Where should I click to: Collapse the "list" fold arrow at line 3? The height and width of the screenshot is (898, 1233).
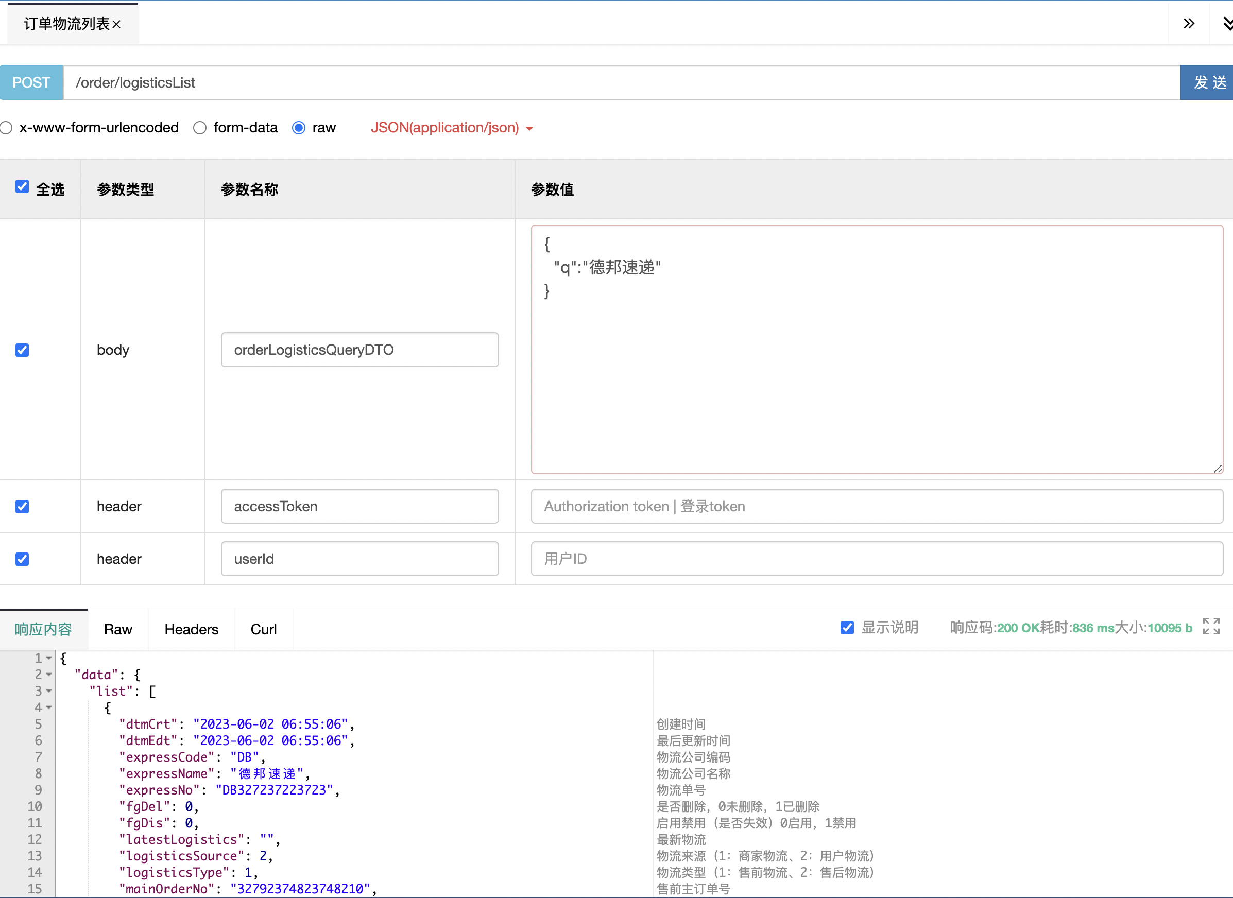coord(49,692)
